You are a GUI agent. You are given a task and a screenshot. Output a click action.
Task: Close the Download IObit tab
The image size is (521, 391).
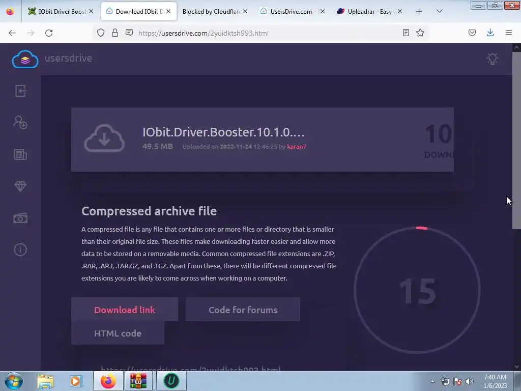click(168, 11)
